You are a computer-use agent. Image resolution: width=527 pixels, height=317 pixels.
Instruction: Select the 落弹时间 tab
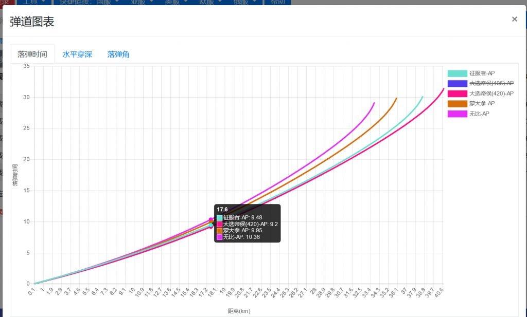pyautogui.click(x=32, y=54)
